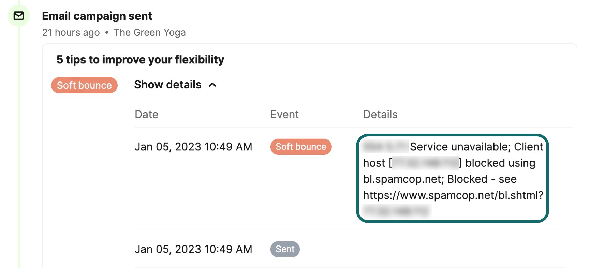Click The Green Yoga sender name

tap(150, 32)
